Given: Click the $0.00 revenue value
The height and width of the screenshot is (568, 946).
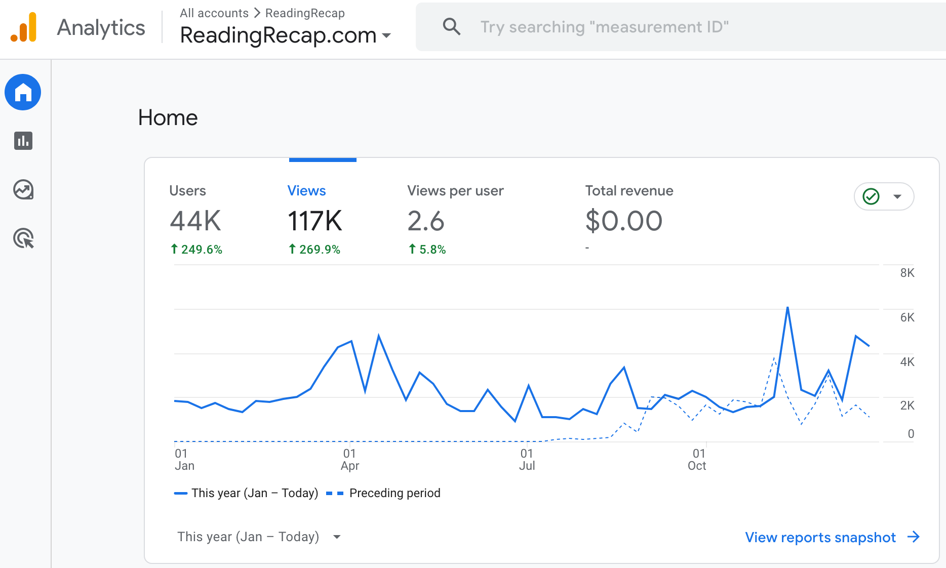Looking at the screenshot, I should (x=624, y=221).
